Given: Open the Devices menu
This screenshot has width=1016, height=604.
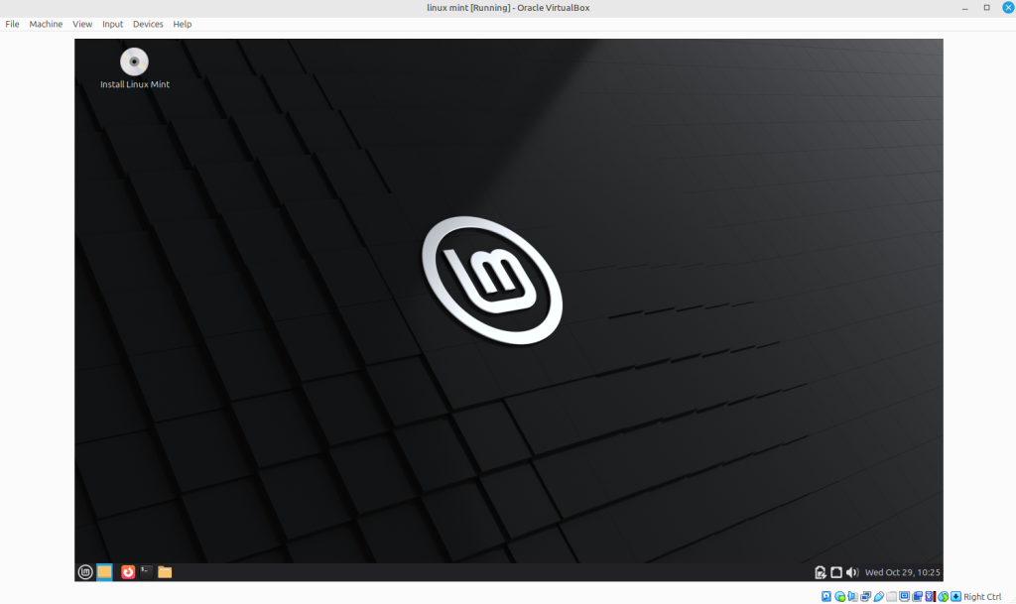Looking at the screenshot, I should click(x=148, y=24).
